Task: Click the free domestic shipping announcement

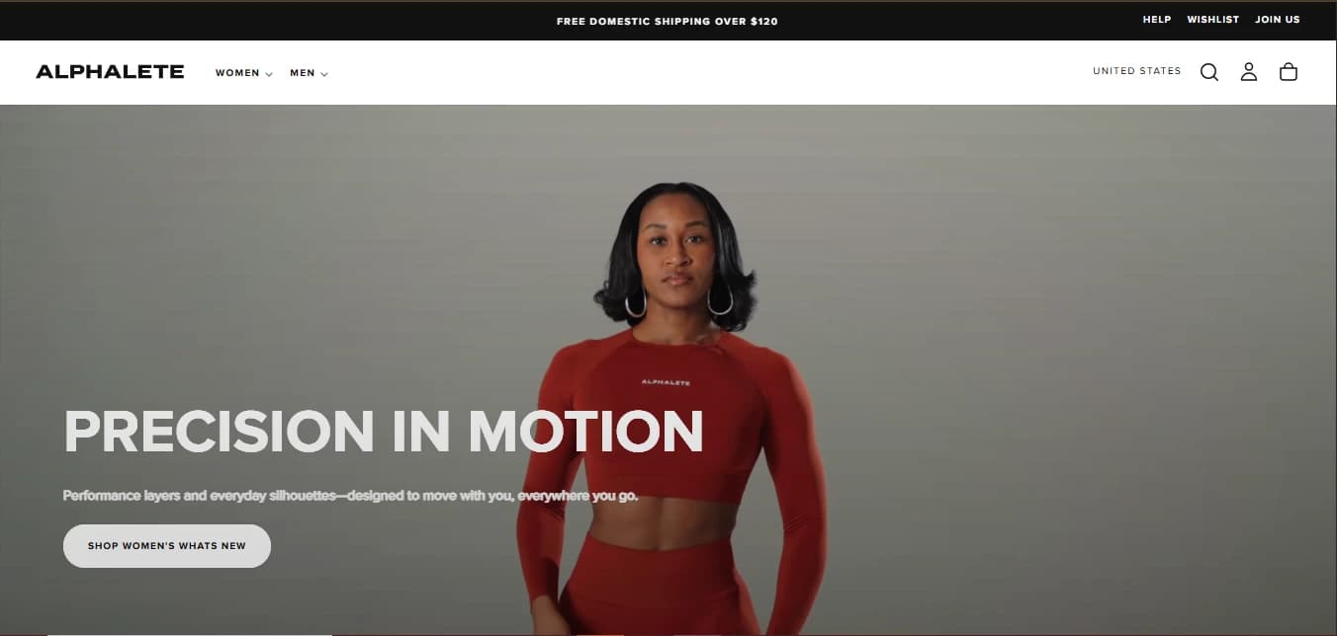Action: 668,21
